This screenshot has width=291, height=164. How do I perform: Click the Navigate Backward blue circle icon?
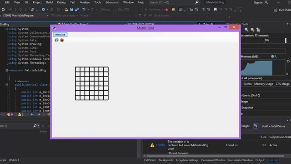pos(43,10)
